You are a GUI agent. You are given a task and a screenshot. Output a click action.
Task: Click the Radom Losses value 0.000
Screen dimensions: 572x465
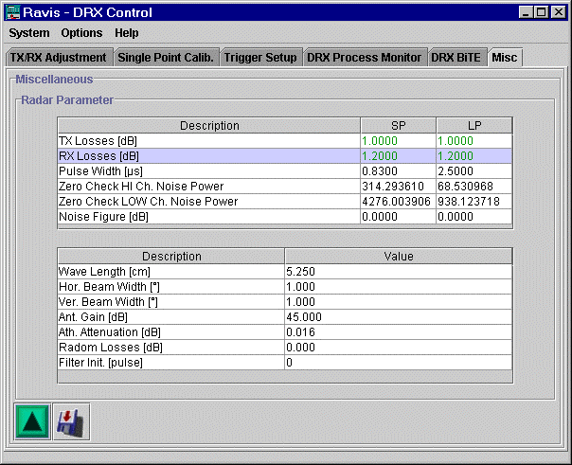[399, 348]
